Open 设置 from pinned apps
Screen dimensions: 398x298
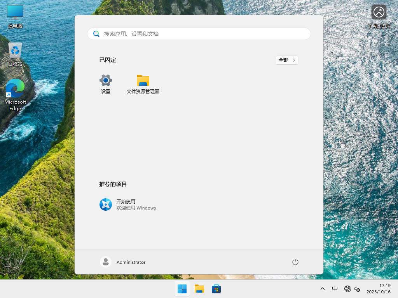click(x=105, y=83)
